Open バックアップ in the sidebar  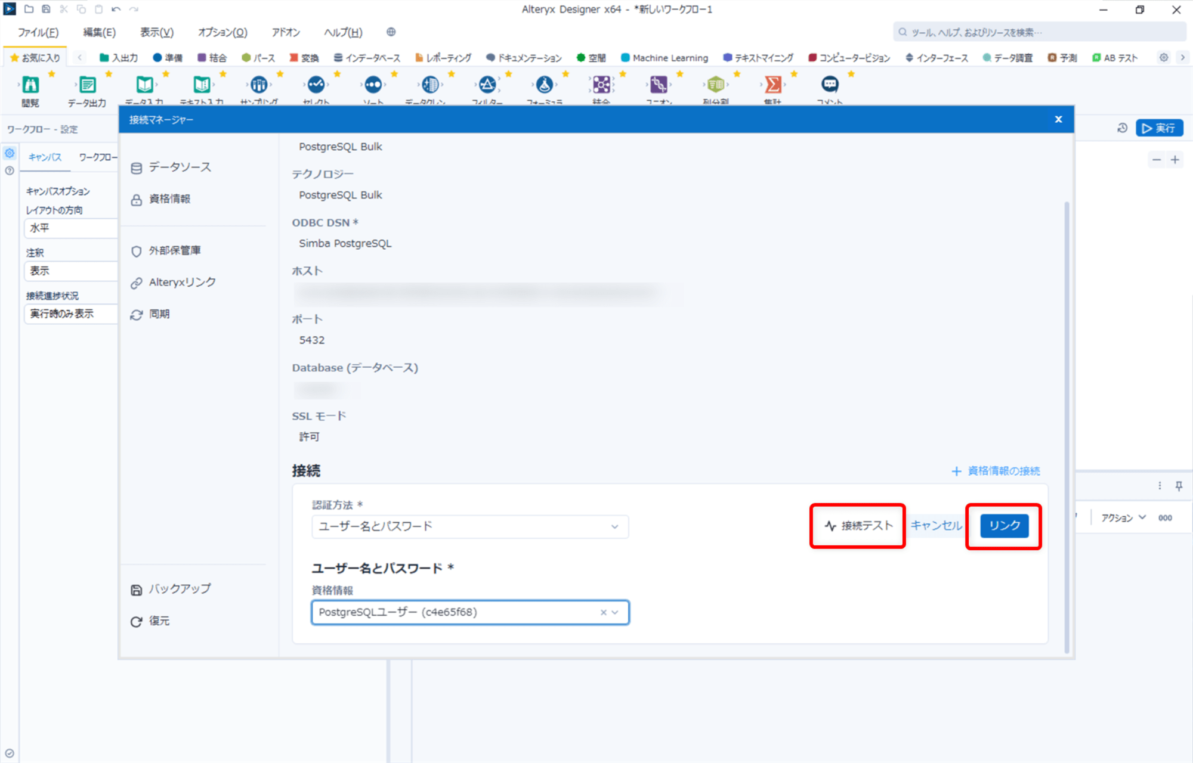[x=171, y=589]
